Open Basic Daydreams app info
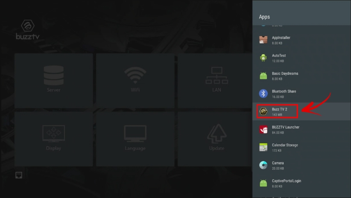This screenshot has width=351, height=198. [x=301, y=76]
